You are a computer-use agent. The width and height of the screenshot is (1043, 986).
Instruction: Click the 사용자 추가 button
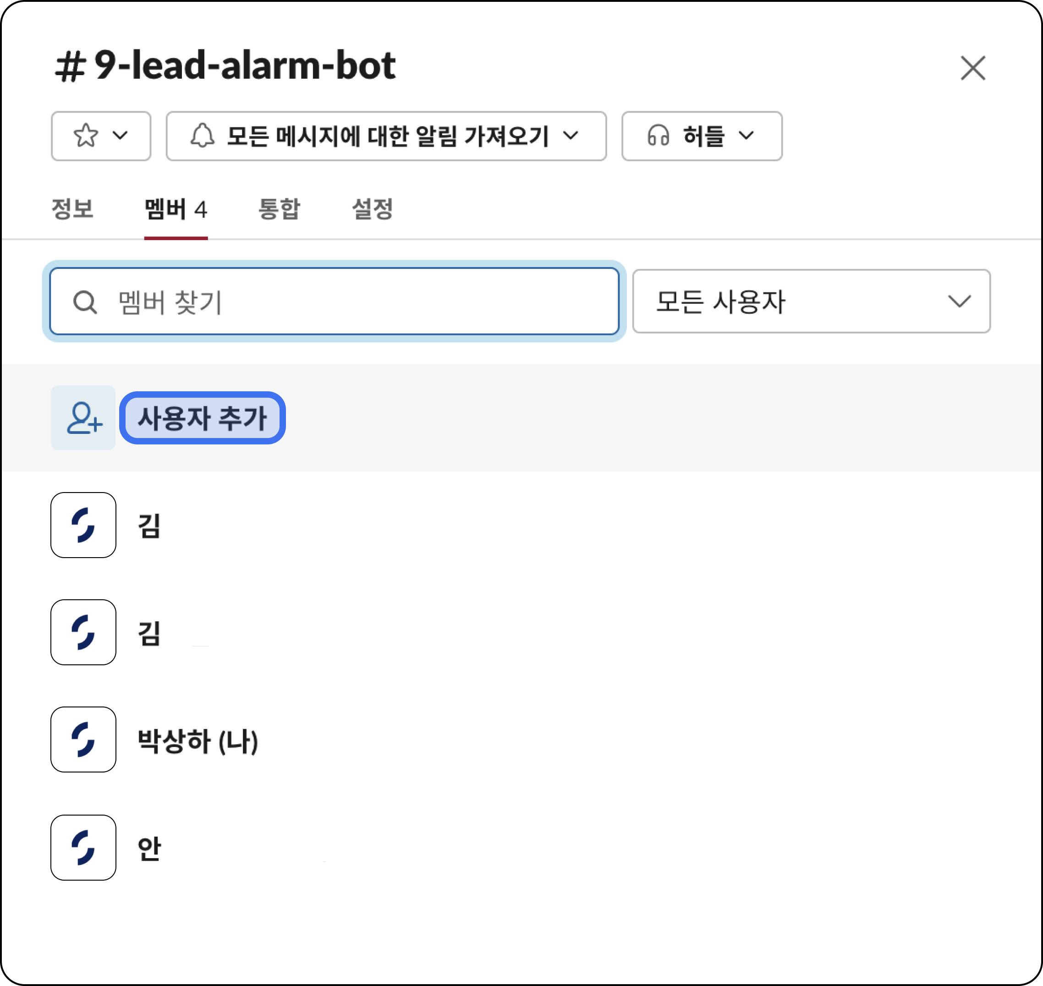203,418
